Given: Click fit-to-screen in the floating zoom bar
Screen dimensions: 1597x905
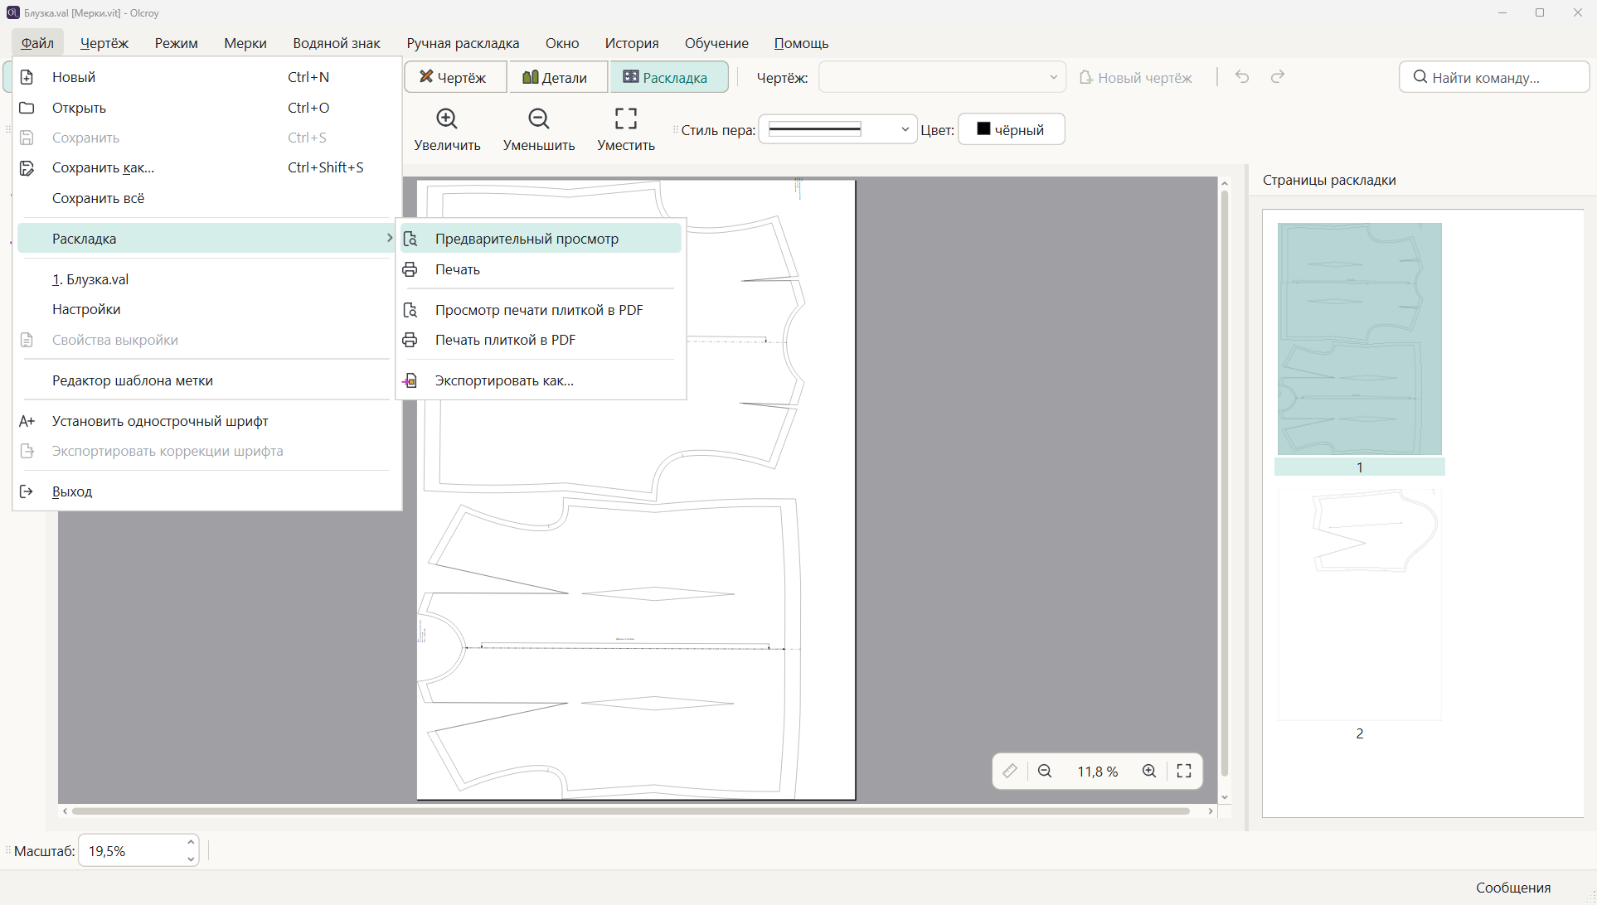Looking at the screenshot, I should click(x=1184, y=771).
